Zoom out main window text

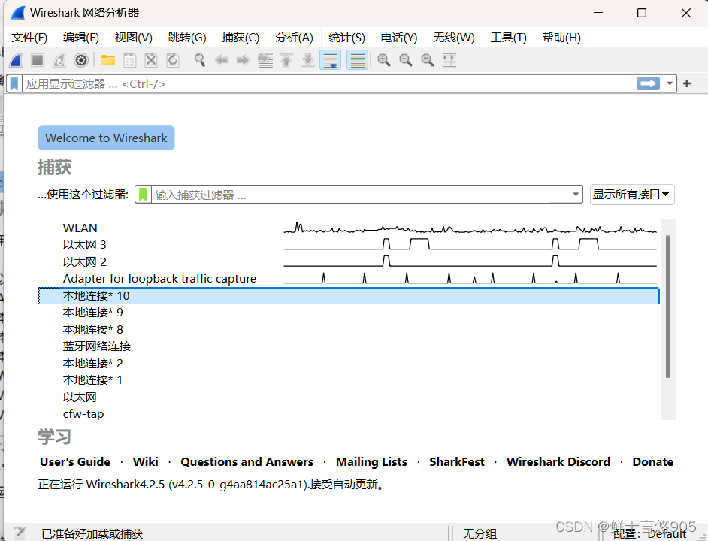(x=405, y=60)
